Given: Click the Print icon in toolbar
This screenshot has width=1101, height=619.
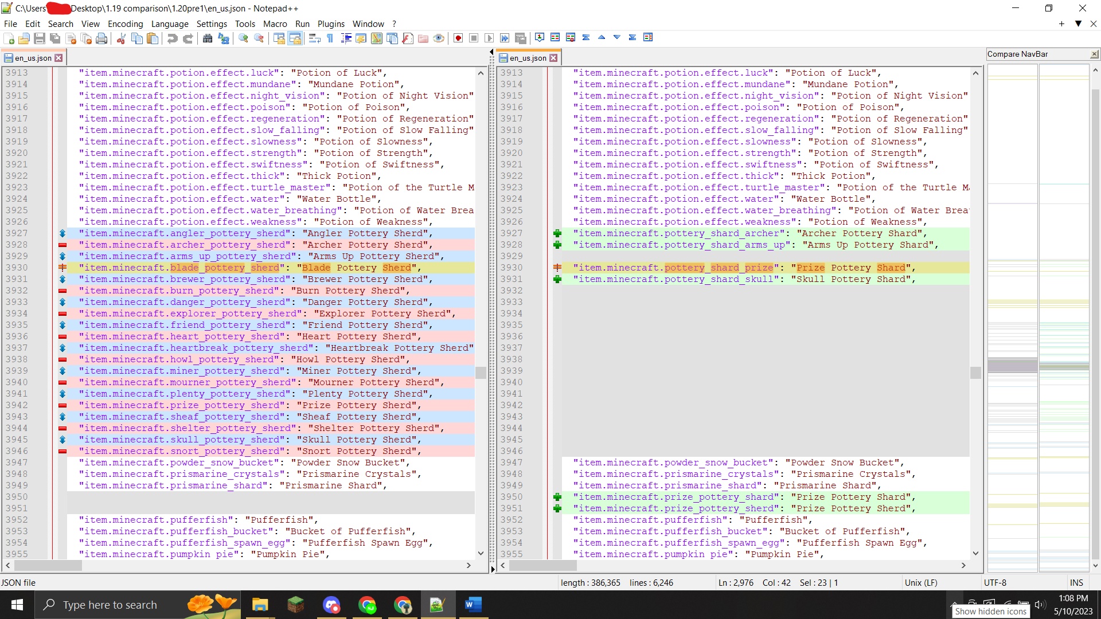Looking at the screenshot, I should coord(101,38).
